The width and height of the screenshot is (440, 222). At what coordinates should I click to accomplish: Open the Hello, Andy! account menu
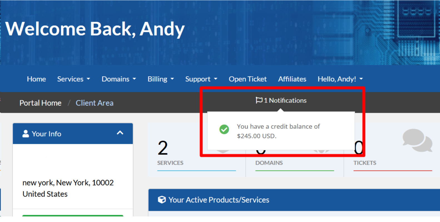click(x=340, y=79)
